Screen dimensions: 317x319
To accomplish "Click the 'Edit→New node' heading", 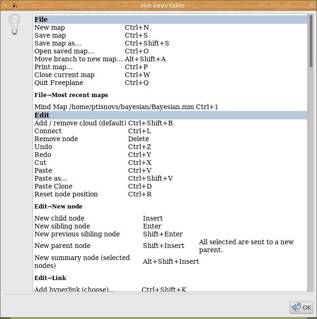I will pyautogui.click(x=58, y=207).
